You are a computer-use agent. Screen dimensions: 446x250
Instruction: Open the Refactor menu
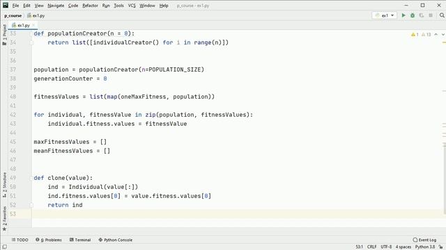pyautogui.click(x=90, y=6)
